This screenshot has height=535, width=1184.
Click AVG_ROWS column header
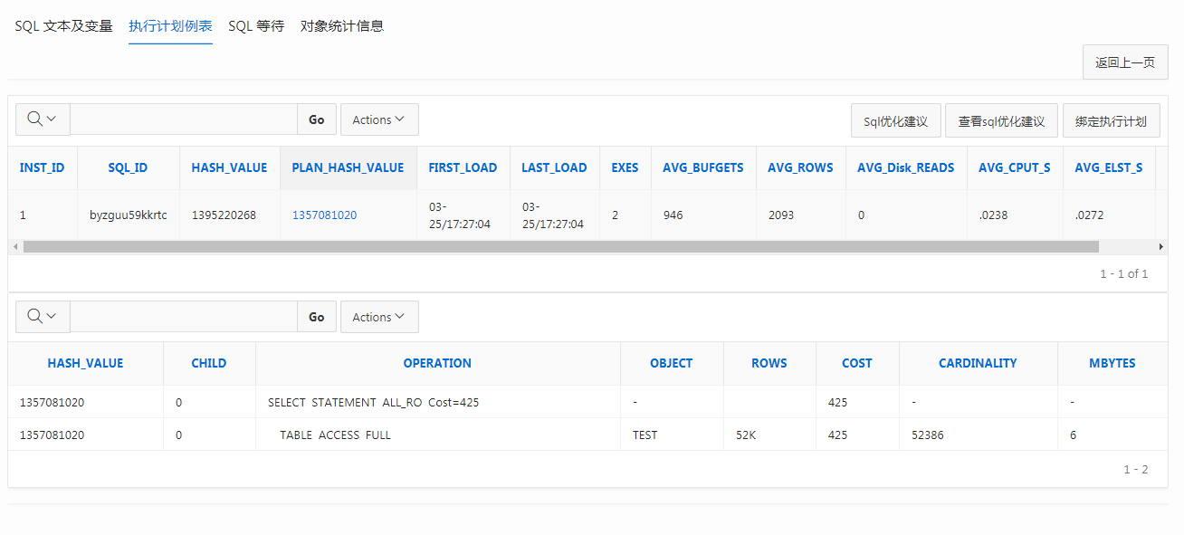800,167
